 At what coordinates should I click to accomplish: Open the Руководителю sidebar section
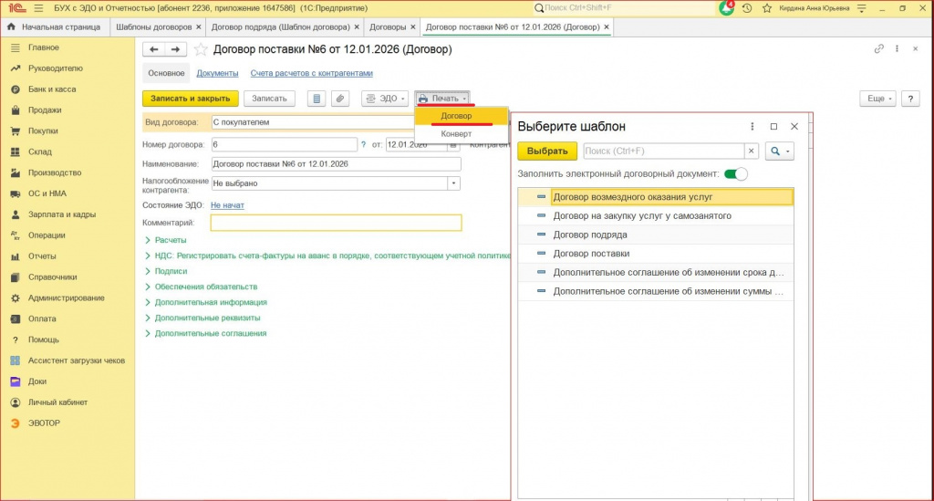click(56, 68)
